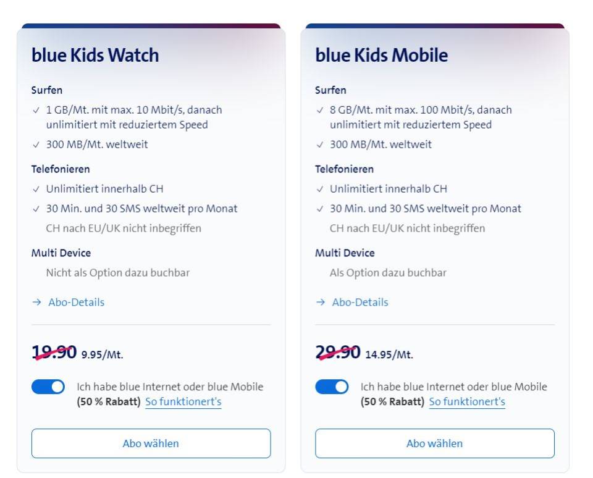The image size is (593, 478).
Task: Click the crossed-out 29.90 price on blue Kids Mobile
Action: 335,352
